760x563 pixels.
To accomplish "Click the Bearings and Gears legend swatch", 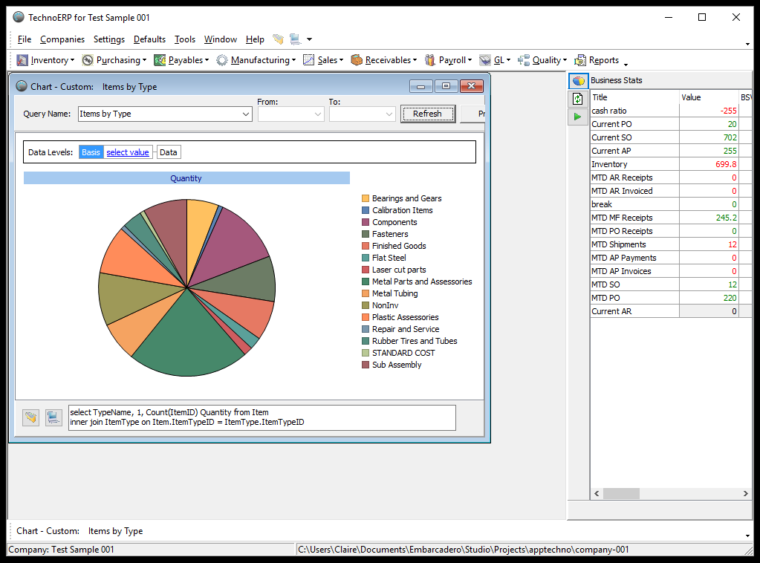I will click(x=366, y=198).
